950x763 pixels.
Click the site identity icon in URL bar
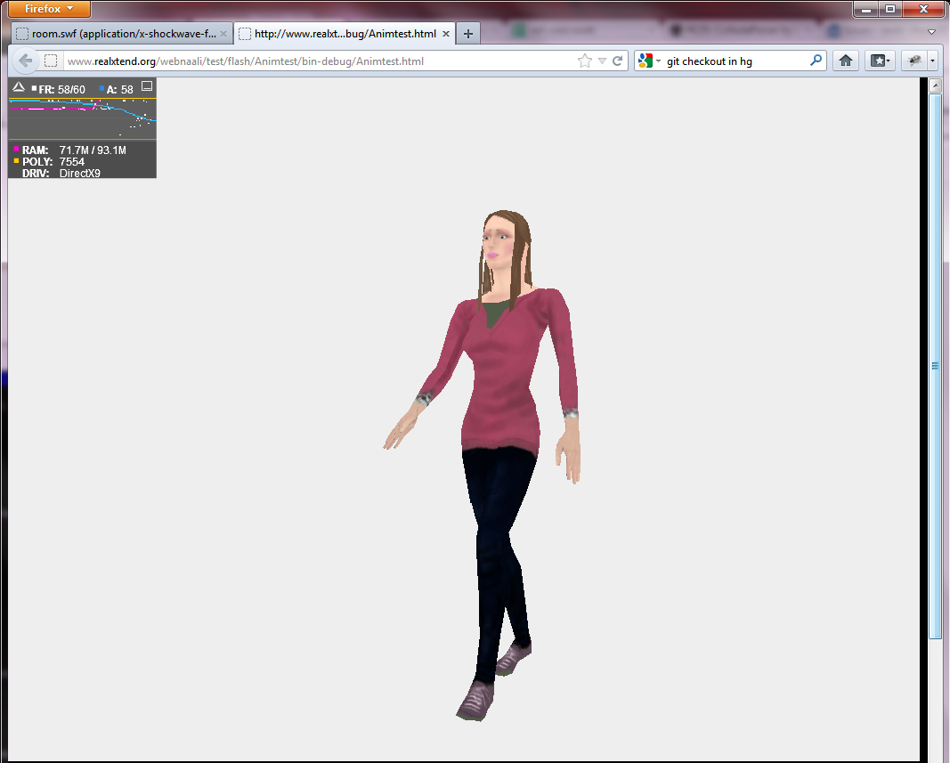coord(52,61)
